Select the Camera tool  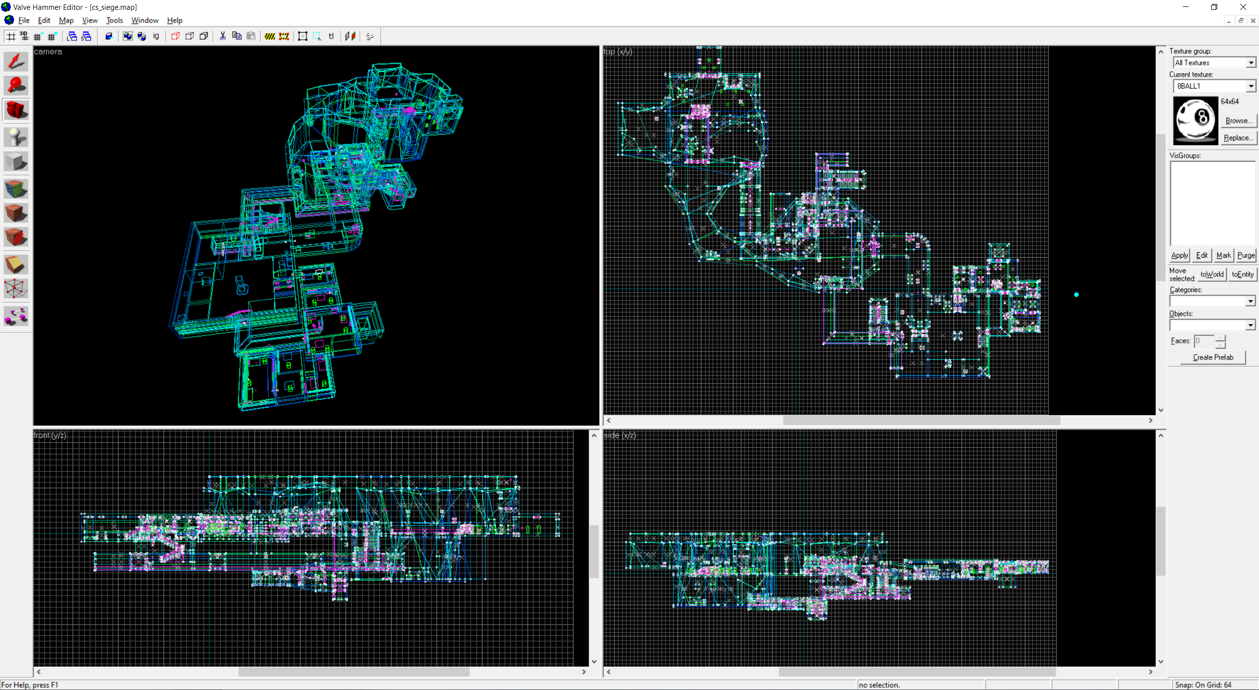[x=16, y=109]
